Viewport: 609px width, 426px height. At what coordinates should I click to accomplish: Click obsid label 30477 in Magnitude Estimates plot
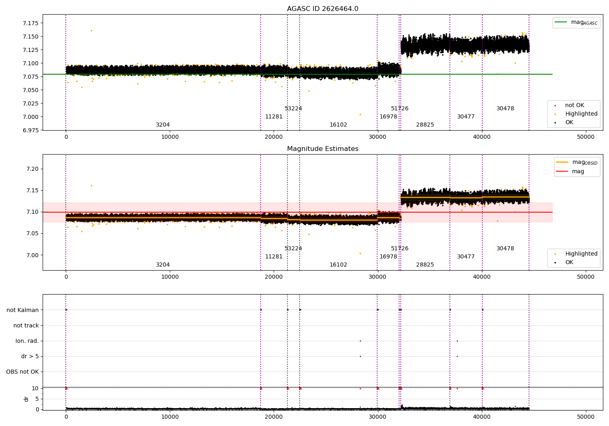[466, 257]
